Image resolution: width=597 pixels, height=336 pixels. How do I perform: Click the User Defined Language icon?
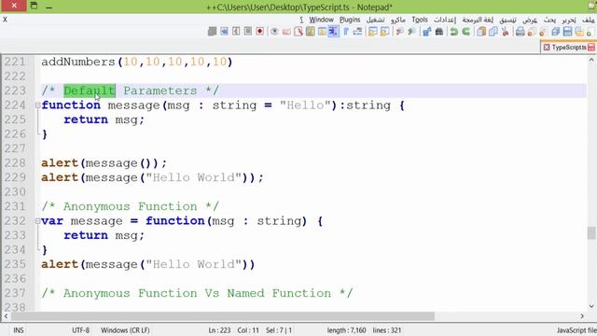[x=322, y=32]
